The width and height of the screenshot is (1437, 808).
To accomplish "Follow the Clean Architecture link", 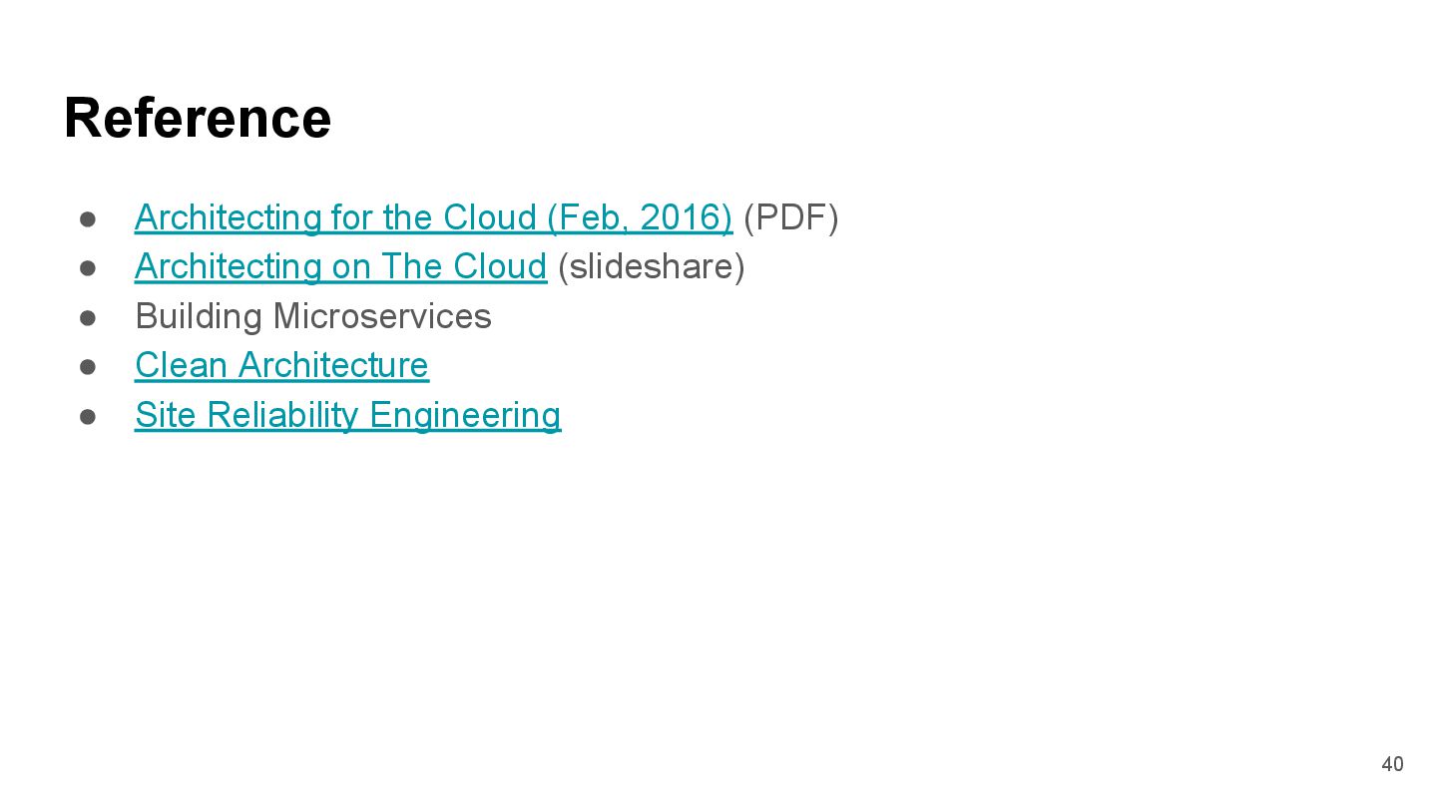I will click(x=281, y=365).
